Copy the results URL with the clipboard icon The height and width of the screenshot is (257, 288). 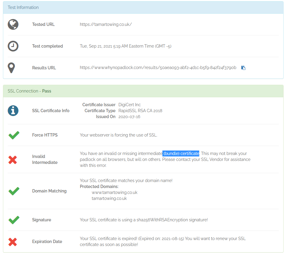(243, 68)
